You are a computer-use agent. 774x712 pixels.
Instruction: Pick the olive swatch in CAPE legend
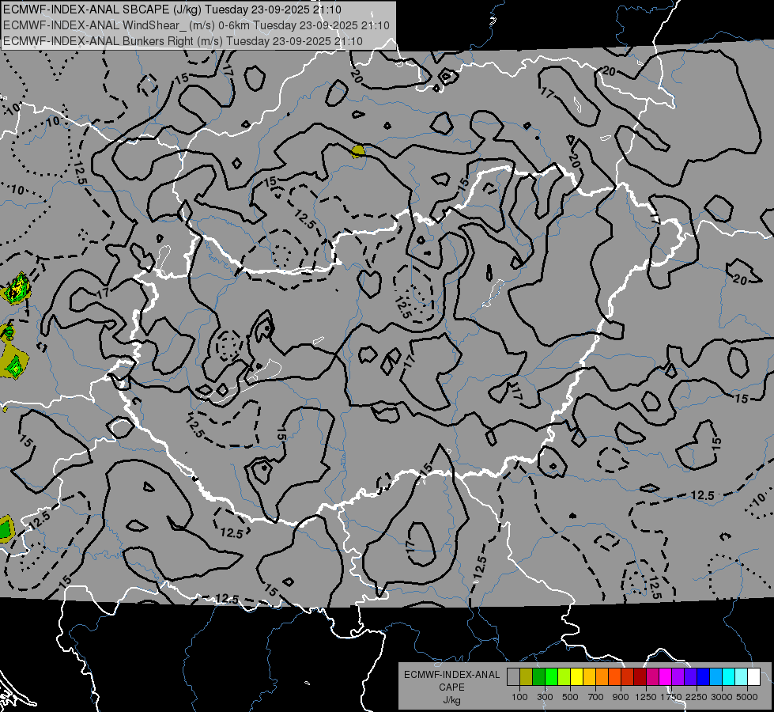click(x=527, y=676)
